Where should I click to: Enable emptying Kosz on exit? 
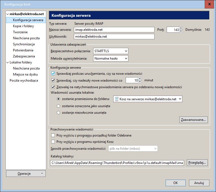tap(53, 142)
